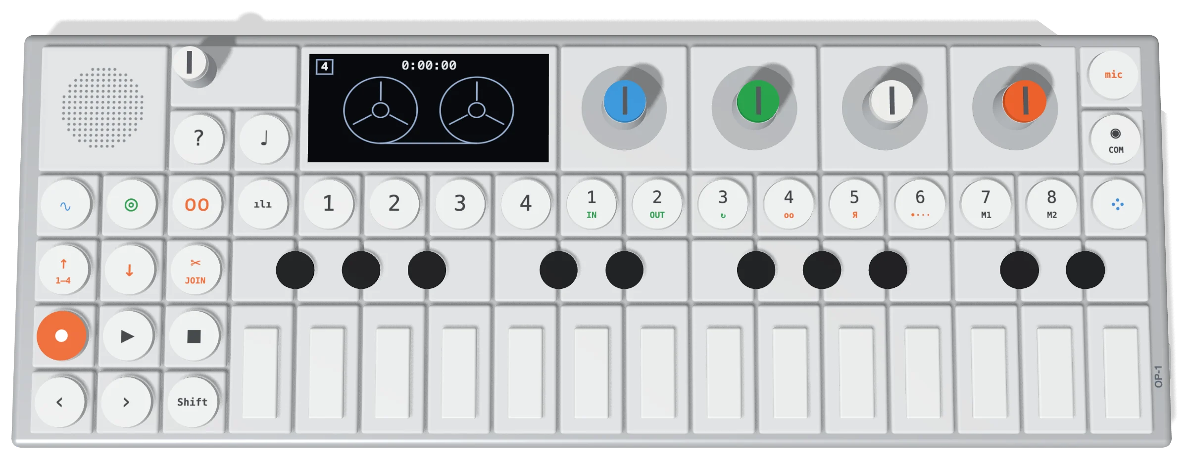
Task: Click the 2 OUT button
Action: (x=657, y=204)
